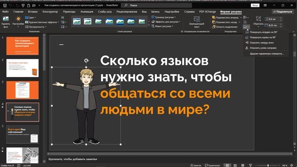The image size is (297, 167).
Task: Click the compress pictures icon
Action: tap(63, 18)
